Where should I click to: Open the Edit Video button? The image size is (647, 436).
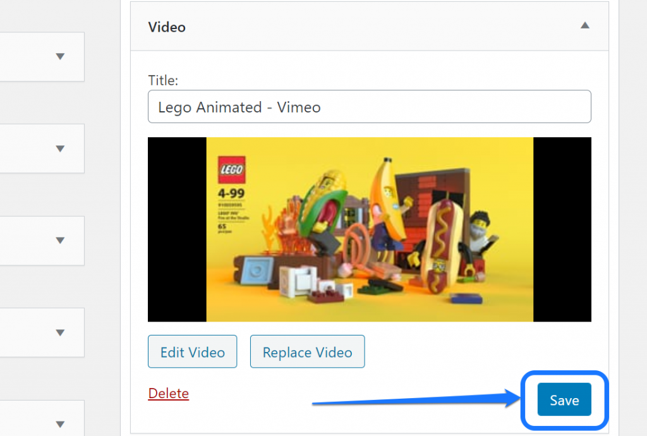(192, 351)
